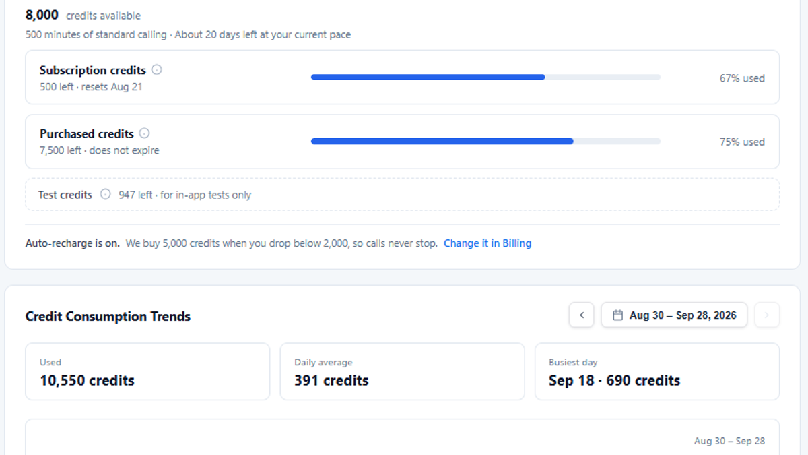Click the info icon beside Subscription credits
This screenshot has height=455, width=808.
(x=157, y=69)
